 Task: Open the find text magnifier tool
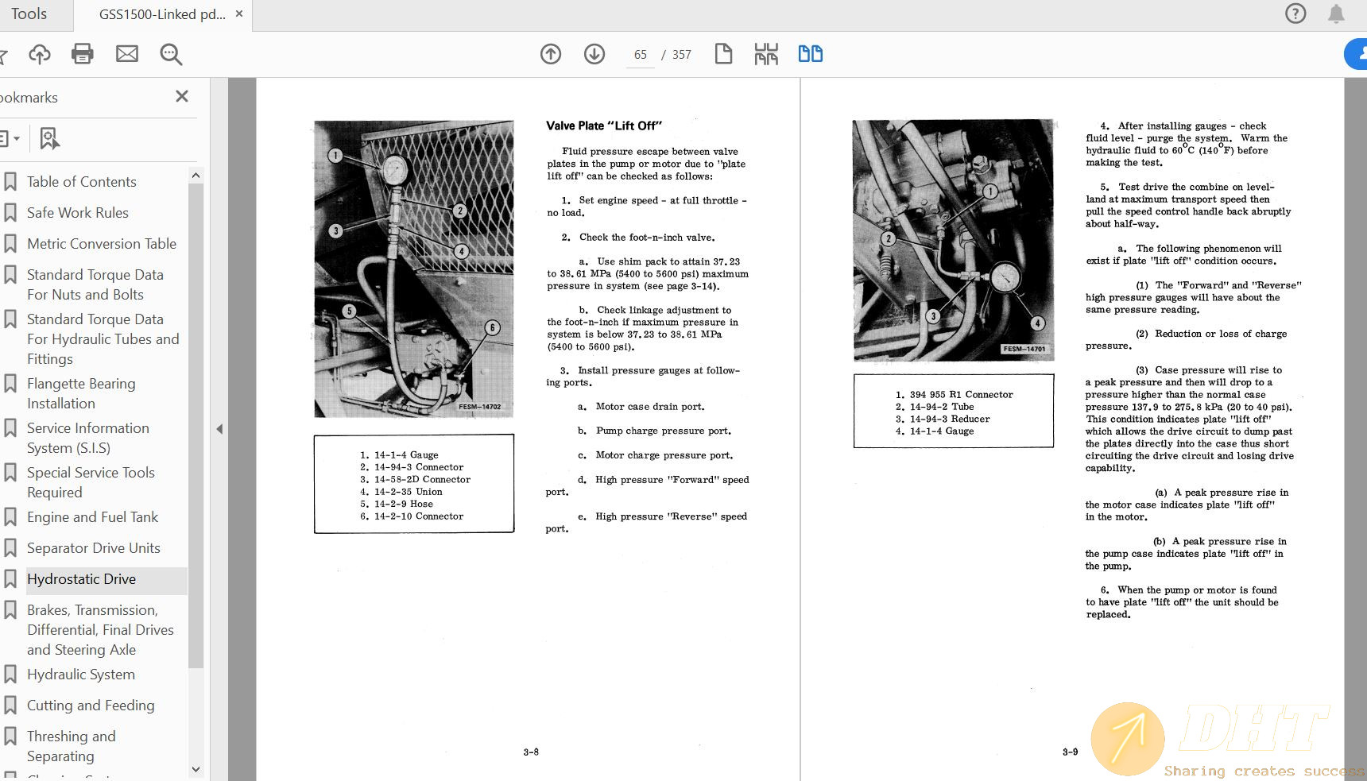pos(171,54)
